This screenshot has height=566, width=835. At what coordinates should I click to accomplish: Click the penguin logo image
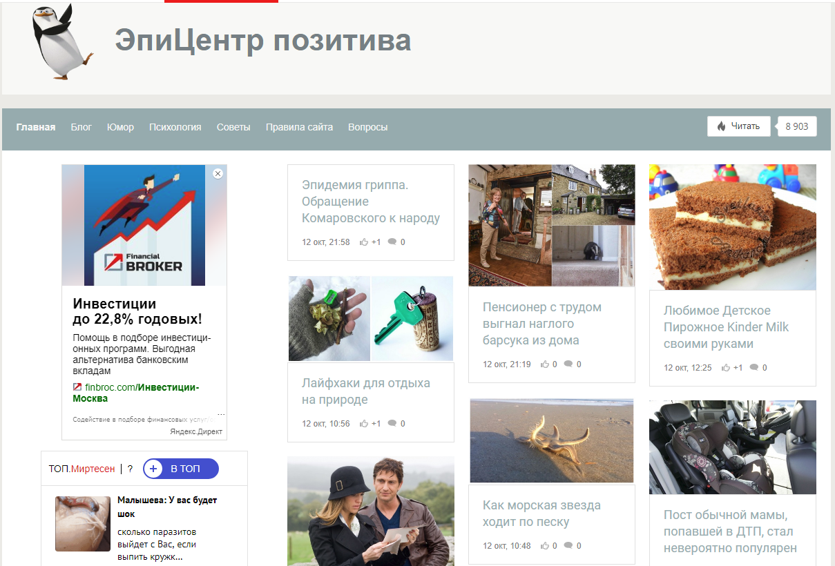coord(62,41)
